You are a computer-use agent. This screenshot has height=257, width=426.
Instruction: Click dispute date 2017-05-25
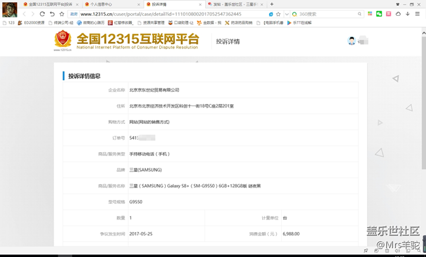point(141,234)
